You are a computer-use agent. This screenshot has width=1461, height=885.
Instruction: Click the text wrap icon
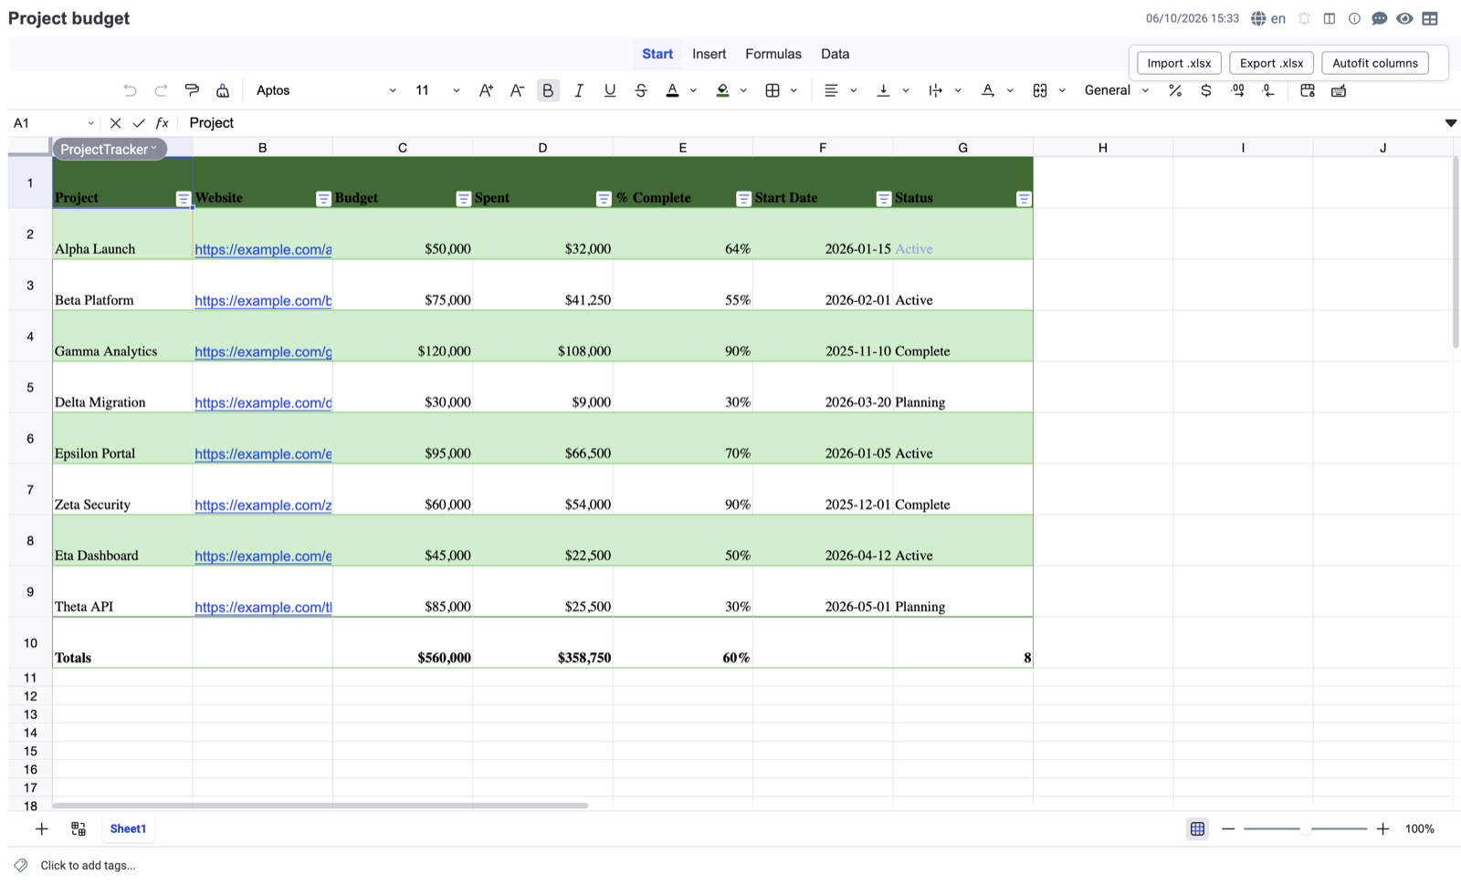[935, 90]
